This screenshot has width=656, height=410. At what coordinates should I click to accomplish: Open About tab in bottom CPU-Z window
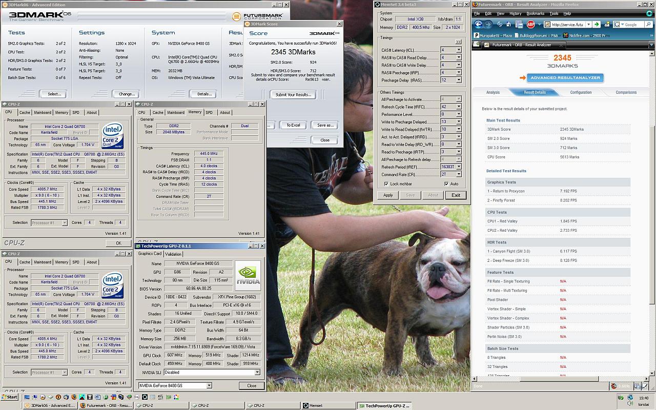pos(92,262)
